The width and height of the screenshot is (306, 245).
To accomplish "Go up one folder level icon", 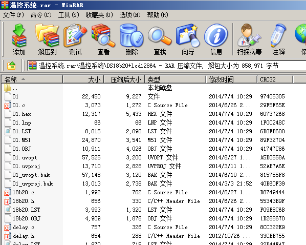I will (x=11, y=66).
